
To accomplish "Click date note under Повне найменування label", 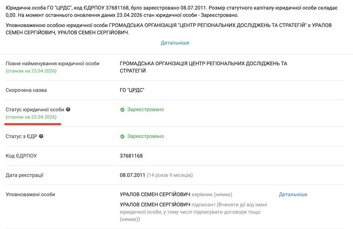I will tap(31, 71).
